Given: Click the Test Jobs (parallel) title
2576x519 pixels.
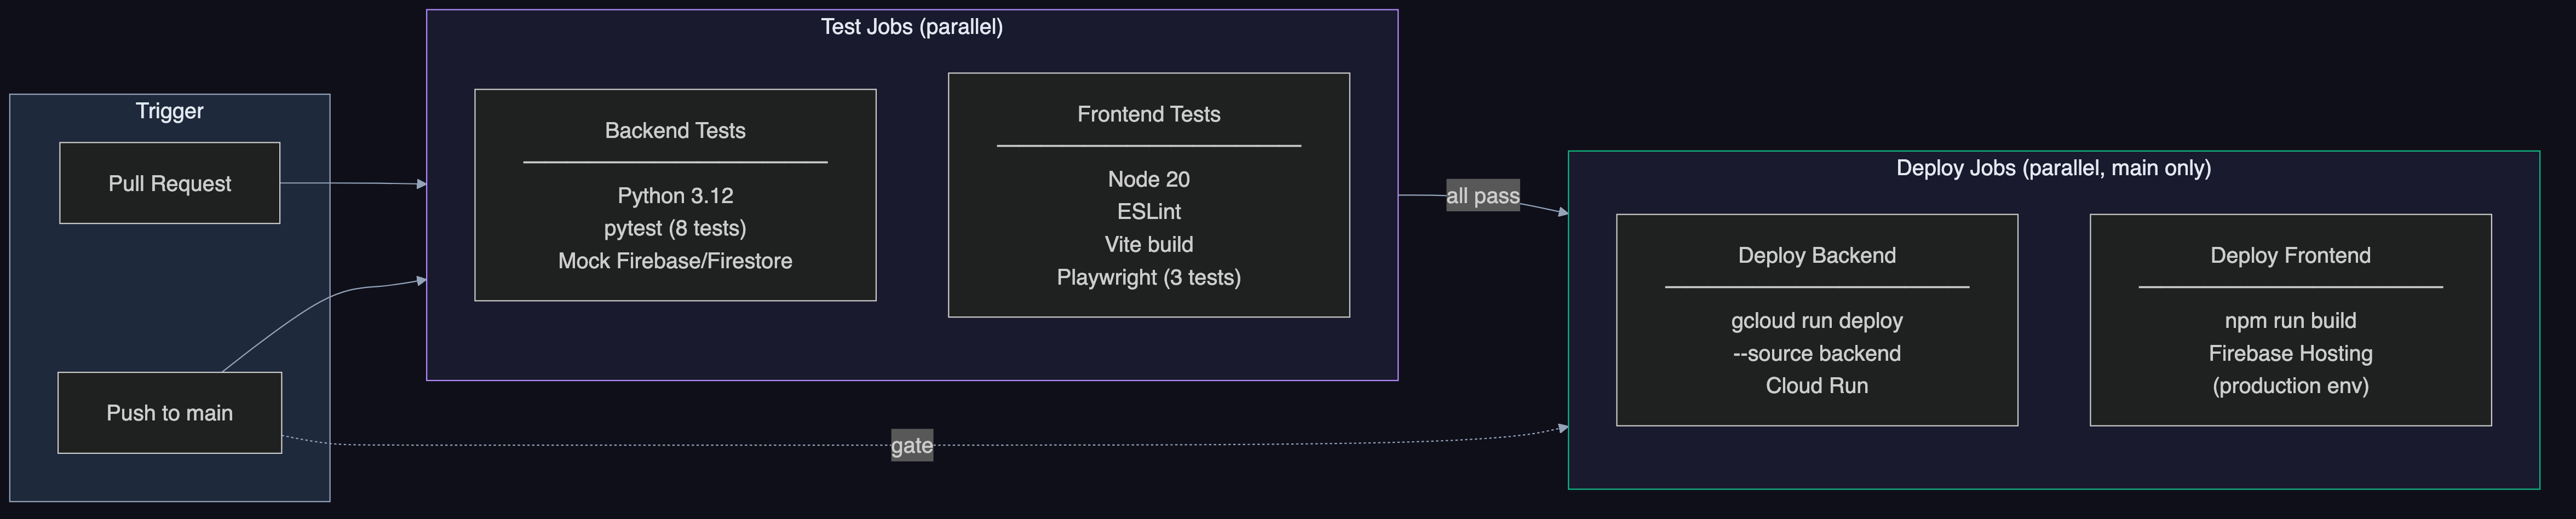Looking at the screenshot, I should [x=912, y=27].
